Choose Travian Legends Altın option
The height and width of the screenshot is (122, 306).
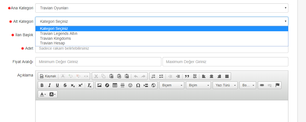(x=162, y=34)
